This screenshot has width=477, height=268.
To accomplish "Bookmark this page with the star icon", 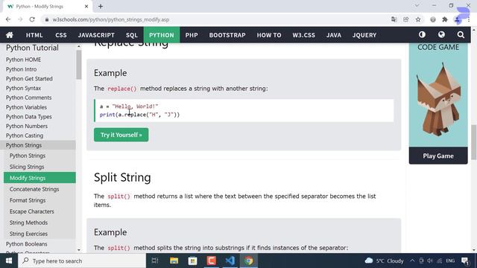I will click(x=418, y=19).
